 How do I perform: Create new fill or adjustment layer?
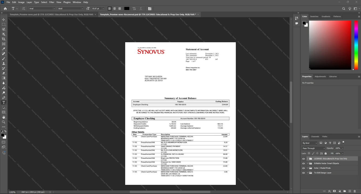340,191
